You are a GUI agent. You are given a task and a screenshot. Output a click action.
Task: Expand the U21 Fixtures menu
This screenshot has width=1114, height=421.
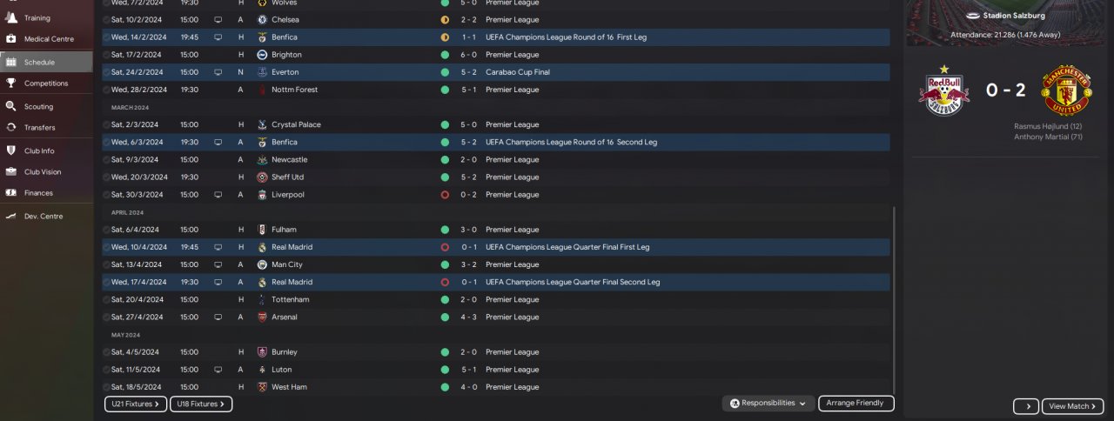[135, 404]
